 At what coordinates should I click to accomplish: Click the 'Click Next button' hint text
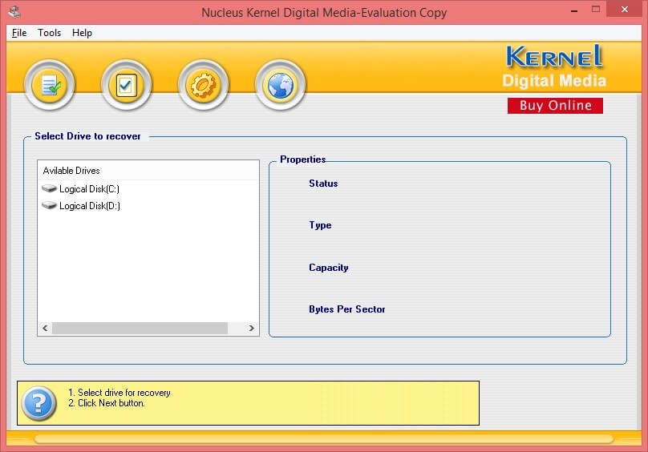click(x=111, y=403)
